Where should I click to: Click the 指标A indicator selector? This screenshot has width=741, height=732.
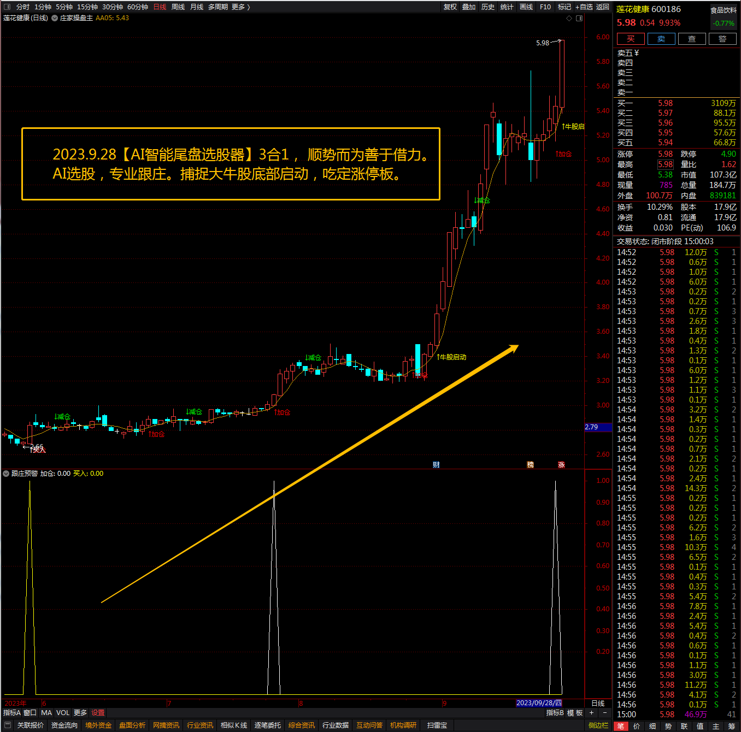12,713
